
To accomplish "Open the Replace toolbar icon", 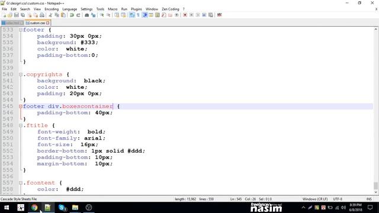I will coord(93,15).
